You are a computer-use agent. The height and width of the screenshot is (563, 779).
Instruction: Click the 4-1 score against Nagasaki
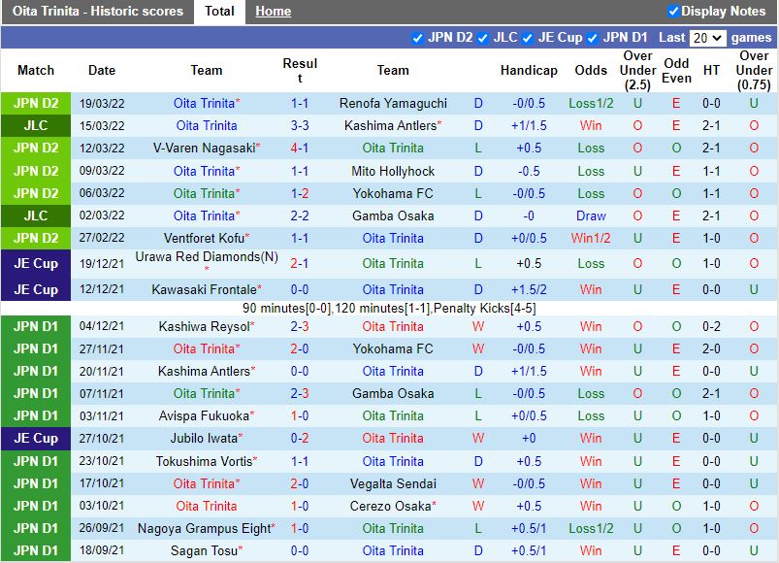pos(300,148)
